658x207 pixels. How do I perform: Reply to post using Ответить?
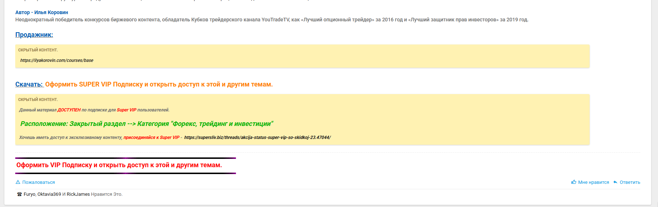(x=630, y=182)
